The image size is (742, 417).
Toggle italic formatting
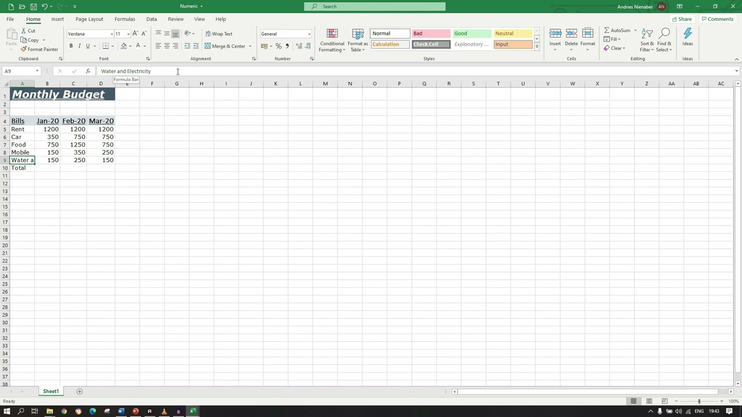79,46
